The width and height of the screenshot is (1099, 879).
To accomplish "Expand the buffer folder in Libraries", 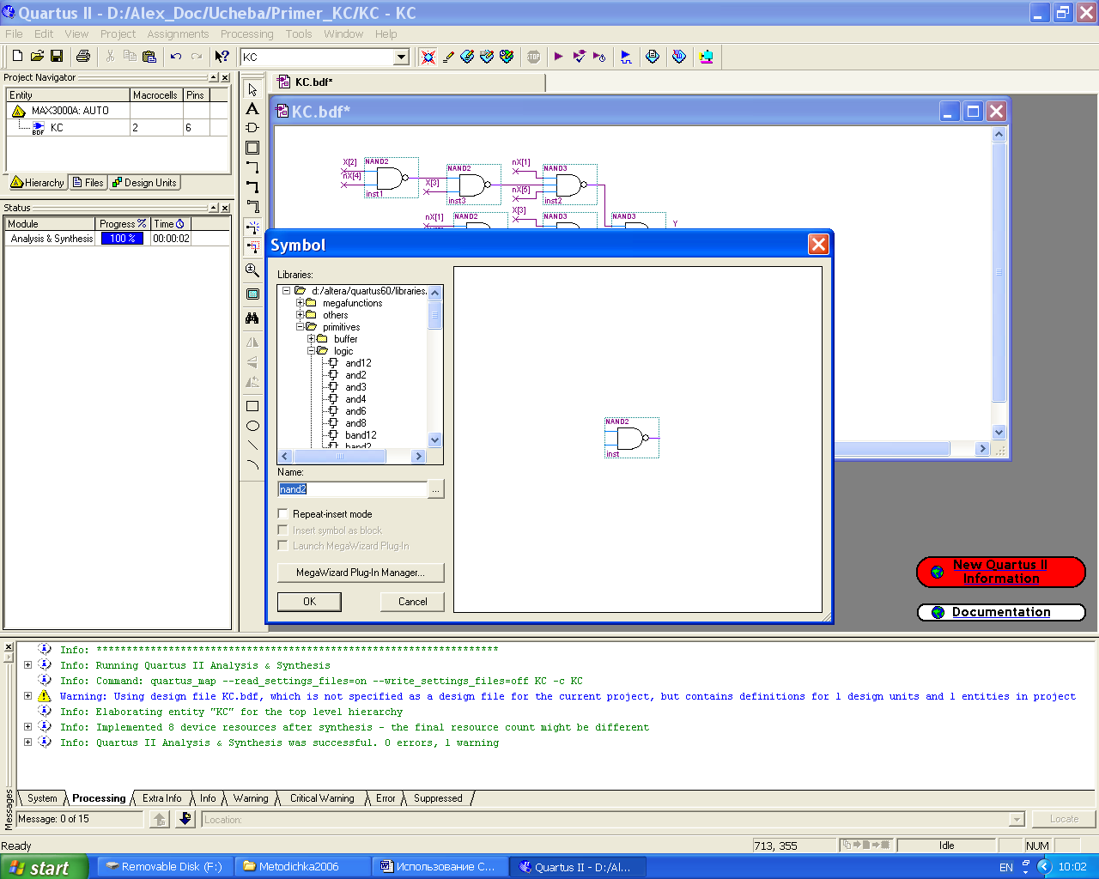I will 312,339.
